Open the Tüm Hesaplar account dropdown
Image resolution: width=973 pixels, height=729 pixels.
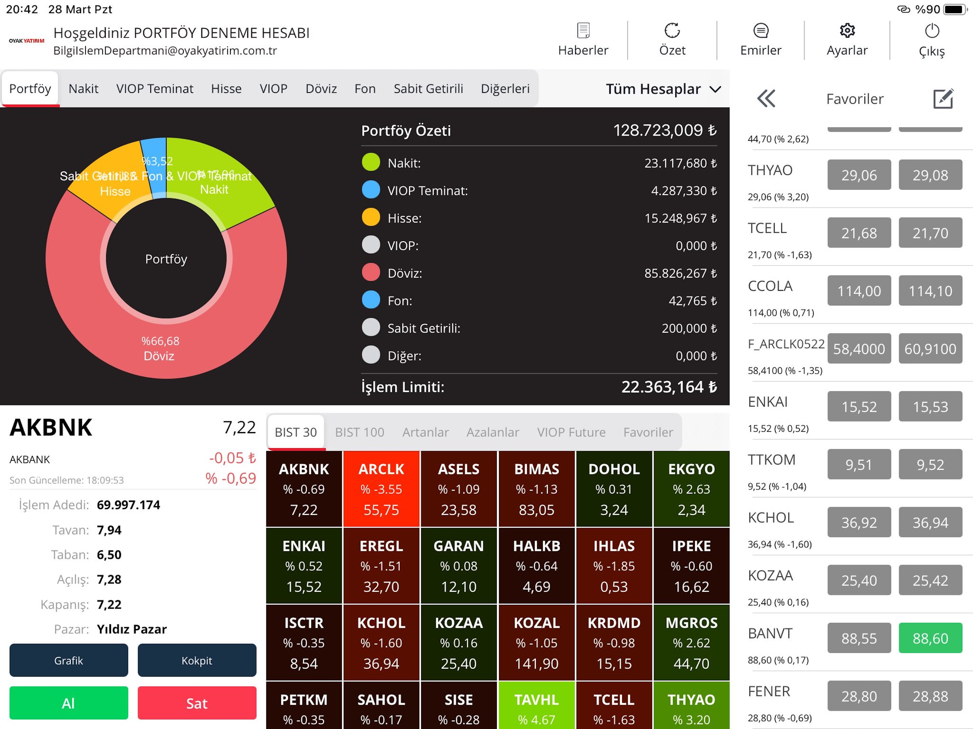click(x=664, y=89)
